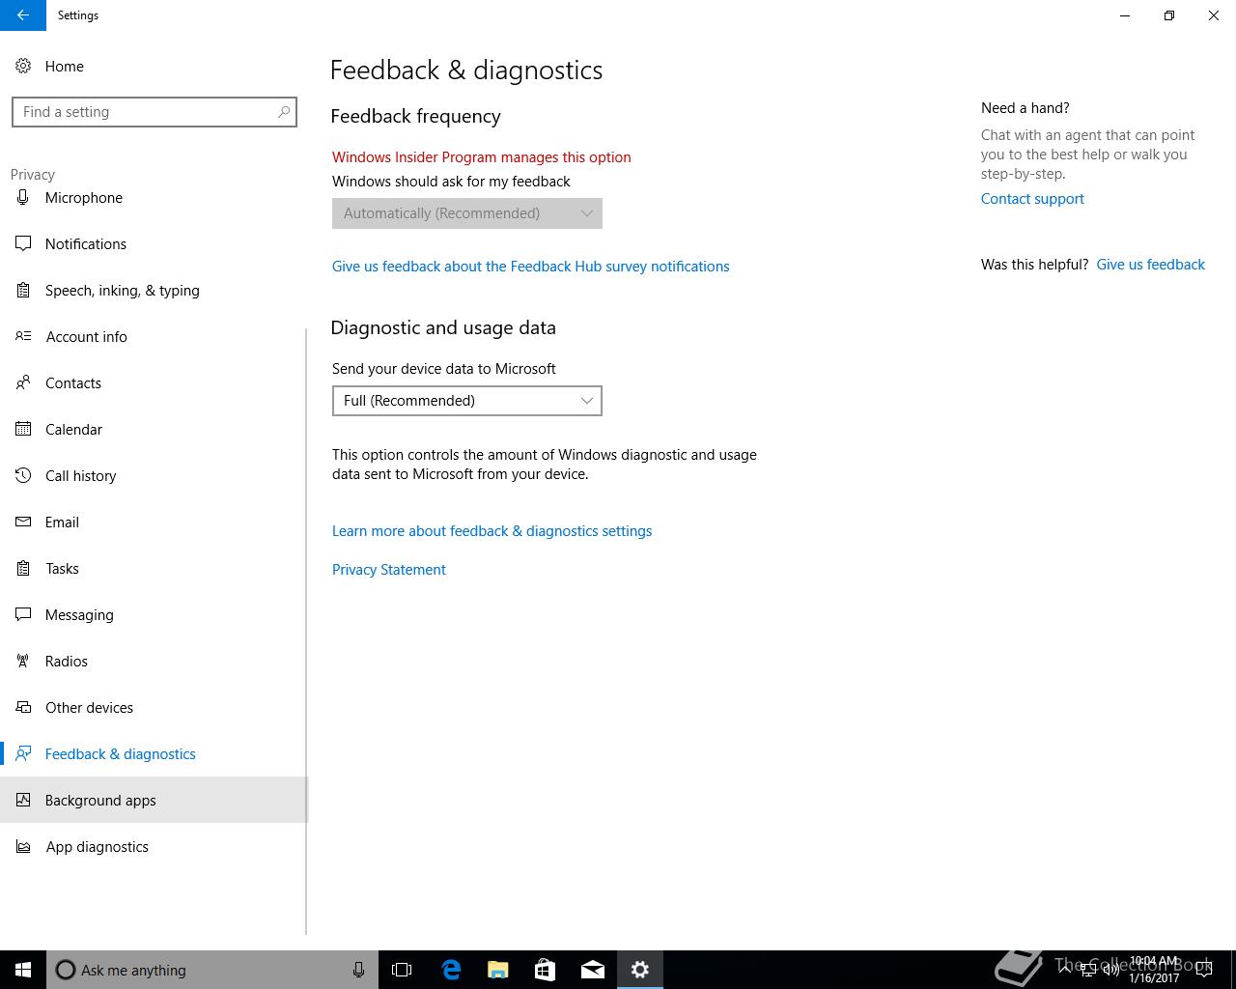Select Tasks in the Privacy list
Screen dimensions: 1236x989
(154, 569)
